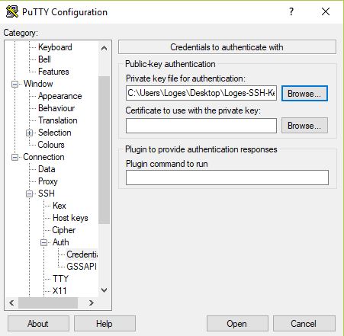Click the Plugin command to run field
Image resolution: width=344 pixels, height=336 pixels.
point(227,178)
